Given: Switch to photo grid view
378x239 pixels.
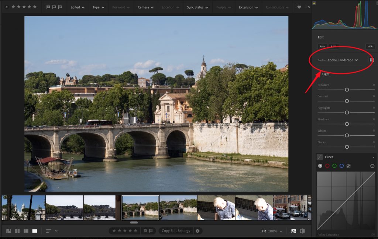Looking at the screenshot, I should tap(8, 231).
